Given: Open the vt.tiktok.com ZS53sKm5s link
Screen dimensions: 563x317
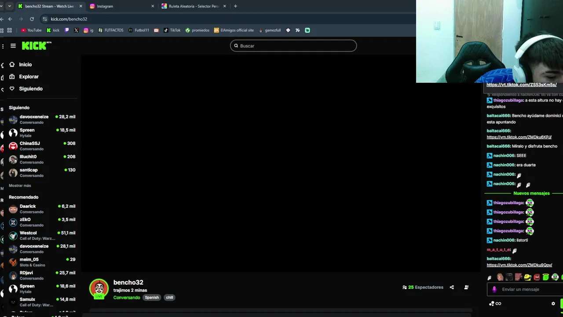Looking at the screenshot, I should [x=521, y=85].
